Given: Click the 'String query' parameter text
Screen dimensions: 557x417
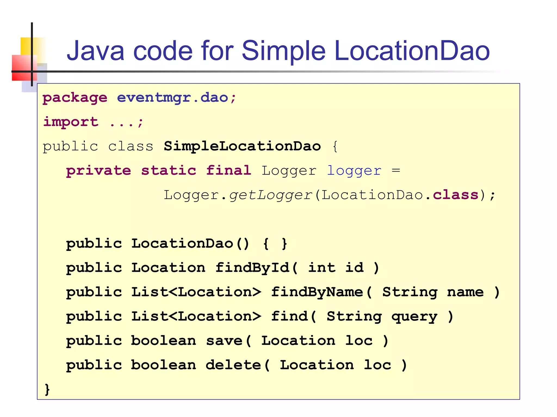Looking at the screenshot, I should (x=382, y=317).
